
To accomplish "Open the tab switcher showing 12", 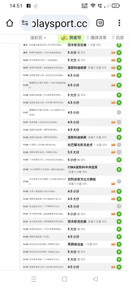I will click(x=100, y=23).
